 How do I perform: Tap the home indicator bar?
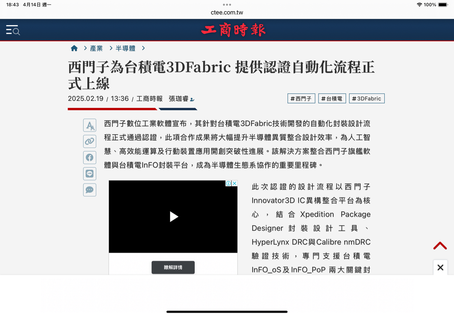pos(227,312)
